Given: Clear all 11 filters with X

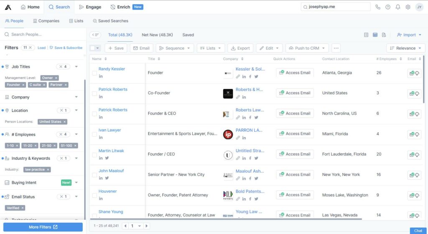Looking at the screenshot, I should (30, 48).
